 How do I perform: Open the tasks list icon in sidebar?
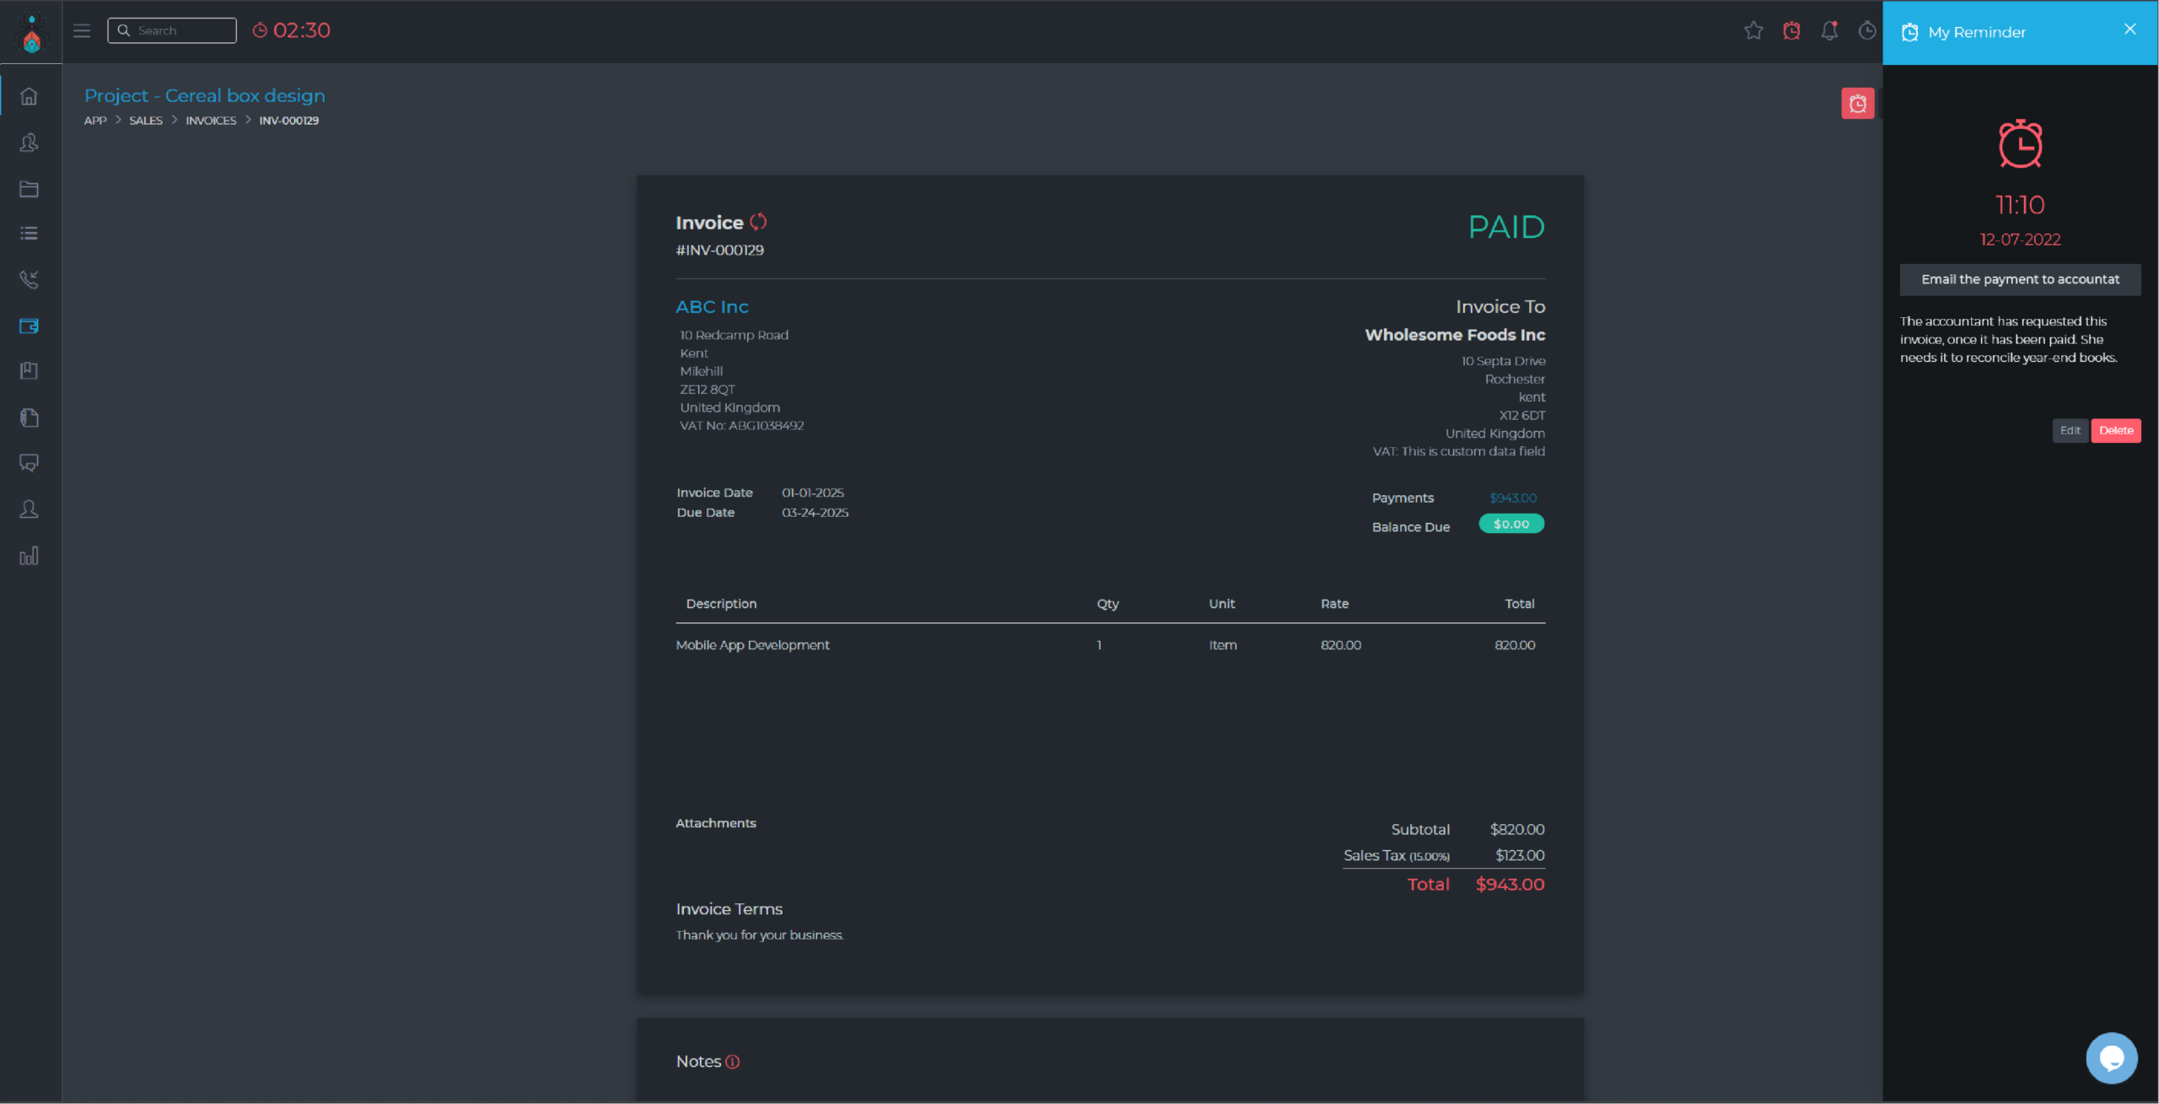coord(30,234)
